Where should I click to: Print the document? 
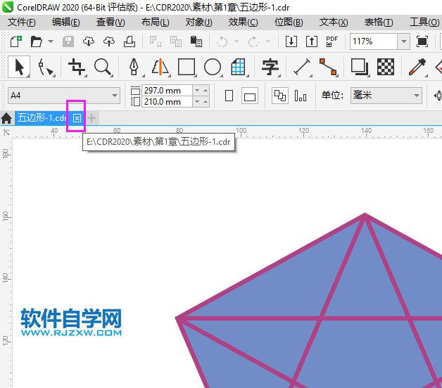coord(130,41)
